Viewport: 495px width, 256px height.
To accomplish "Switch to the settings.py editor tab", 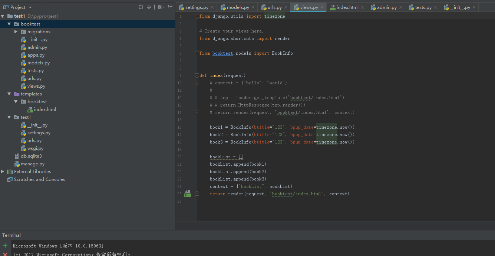I will 197,7.
